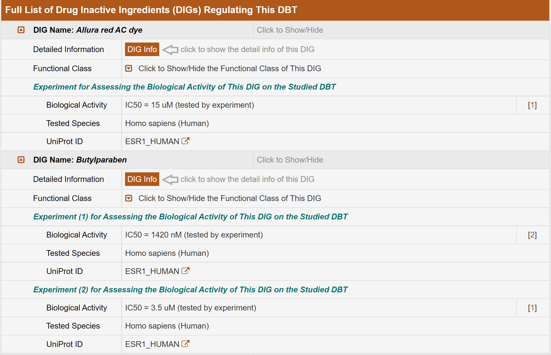Toggle Functional Class icon for Allura red AC dye

click(129, 68)
